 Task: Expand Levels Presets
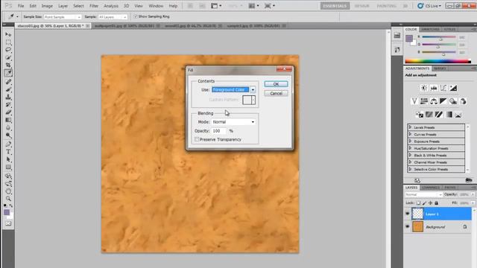pos(410,127)
